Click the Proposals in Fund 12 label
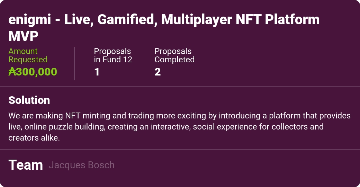 (113, 55)
